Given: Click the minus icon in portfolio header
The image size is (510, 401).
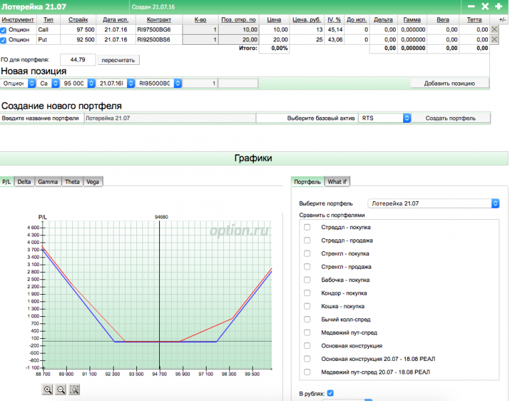Looking at the screenshot, I should [471, 6].
